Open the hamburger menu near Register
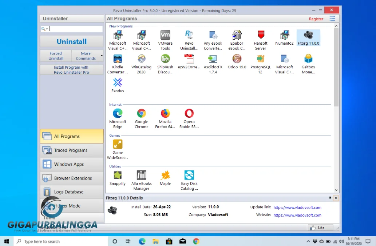376x246 pixels. click(x=332, y=19)
